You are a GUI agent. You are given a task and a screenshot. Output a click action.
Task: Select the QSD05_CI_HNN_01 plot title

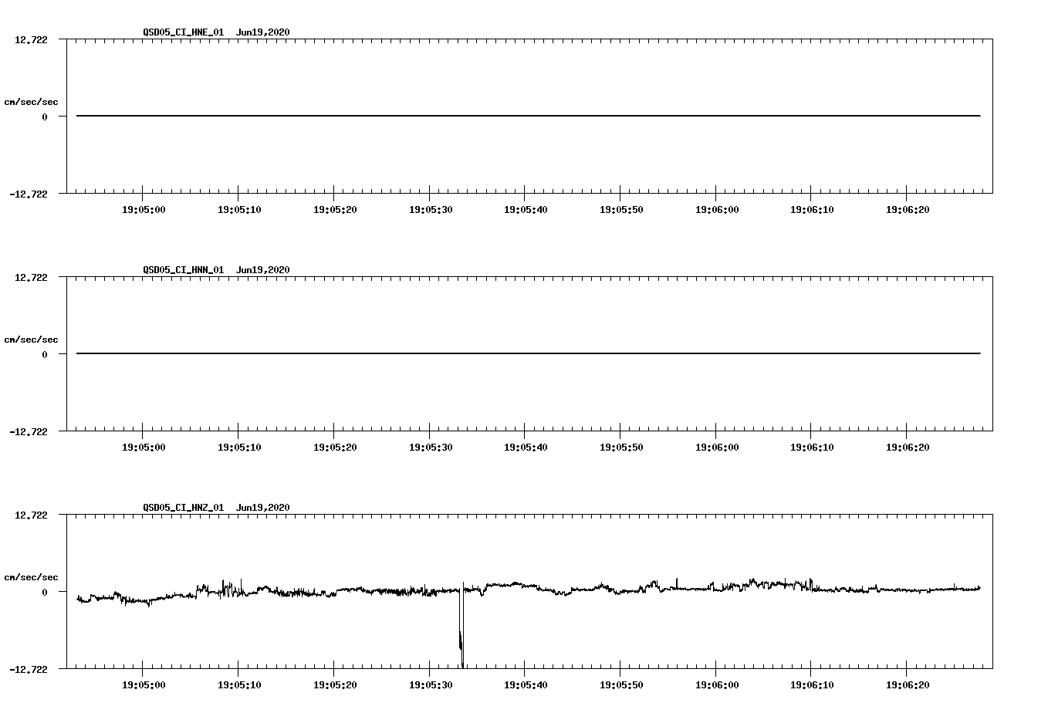click(184, 270)
